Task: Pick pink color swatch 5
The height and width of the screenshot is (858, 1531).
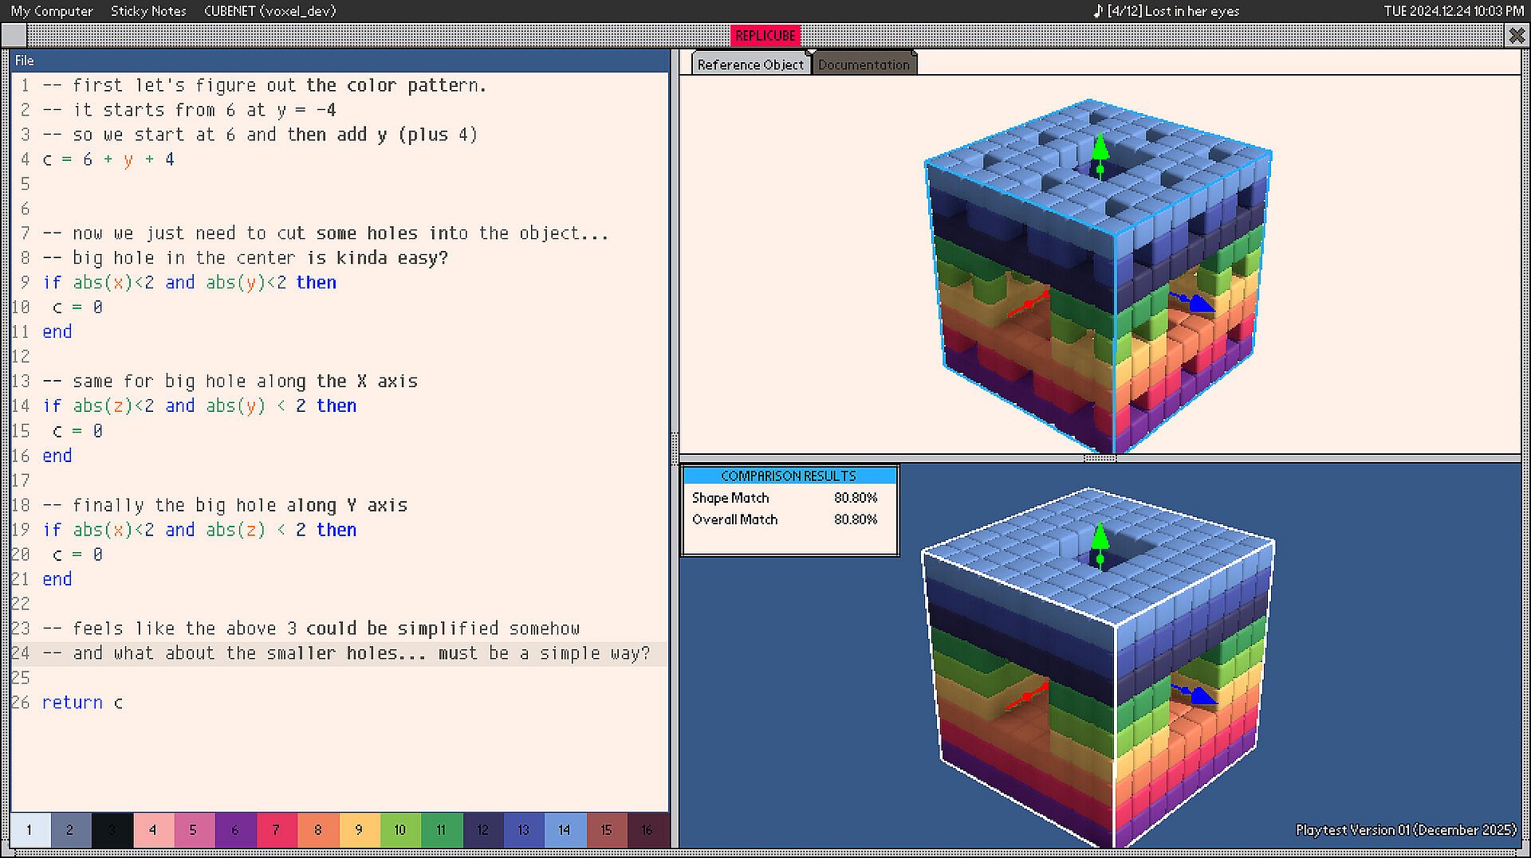Action: (195, 830)
